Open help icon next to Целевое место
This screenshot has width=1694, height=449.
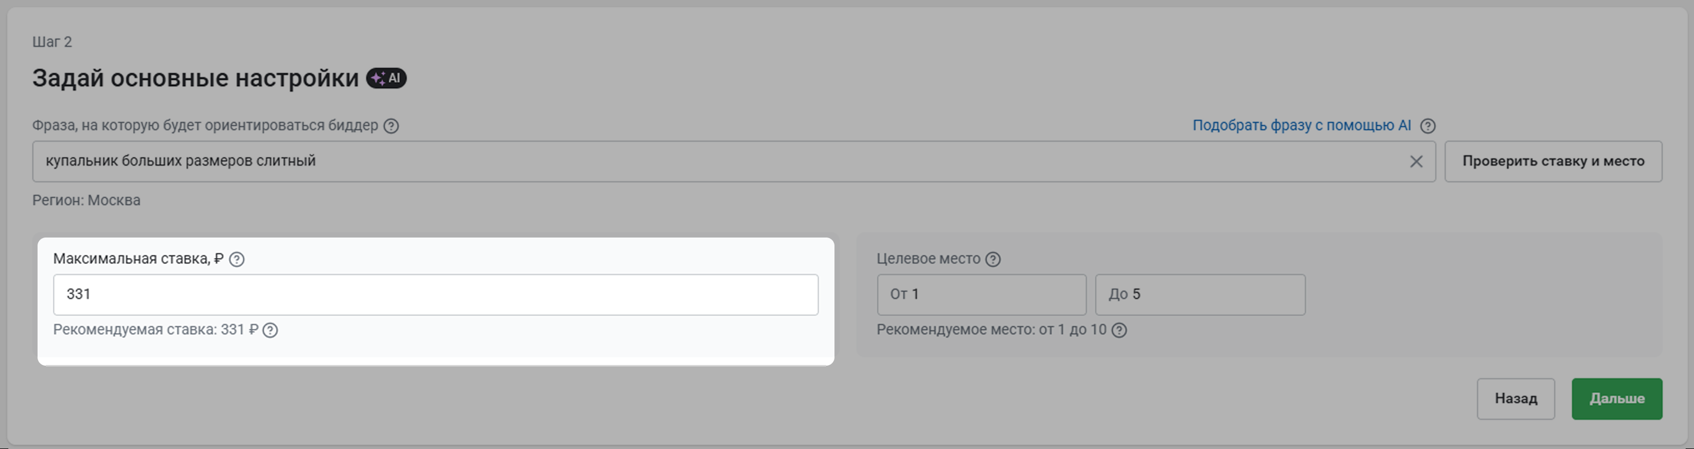pyautogui.click(x=993, y=259)
